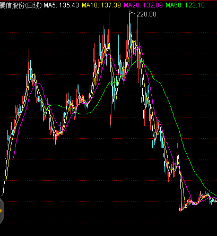
Task: Select the MA60: 123.10 indicator label
Action: click(185, 5)
